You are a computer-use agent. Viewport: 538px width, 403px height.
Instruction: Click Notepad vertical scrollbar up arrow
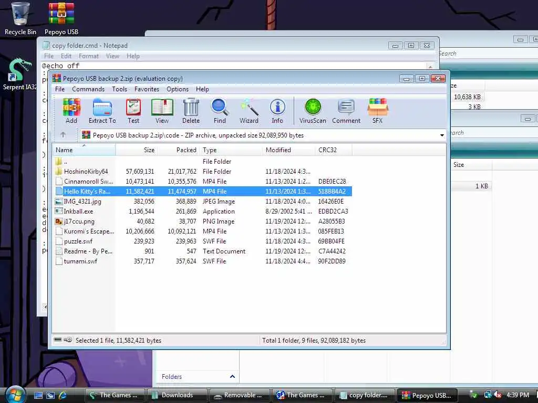430,66
